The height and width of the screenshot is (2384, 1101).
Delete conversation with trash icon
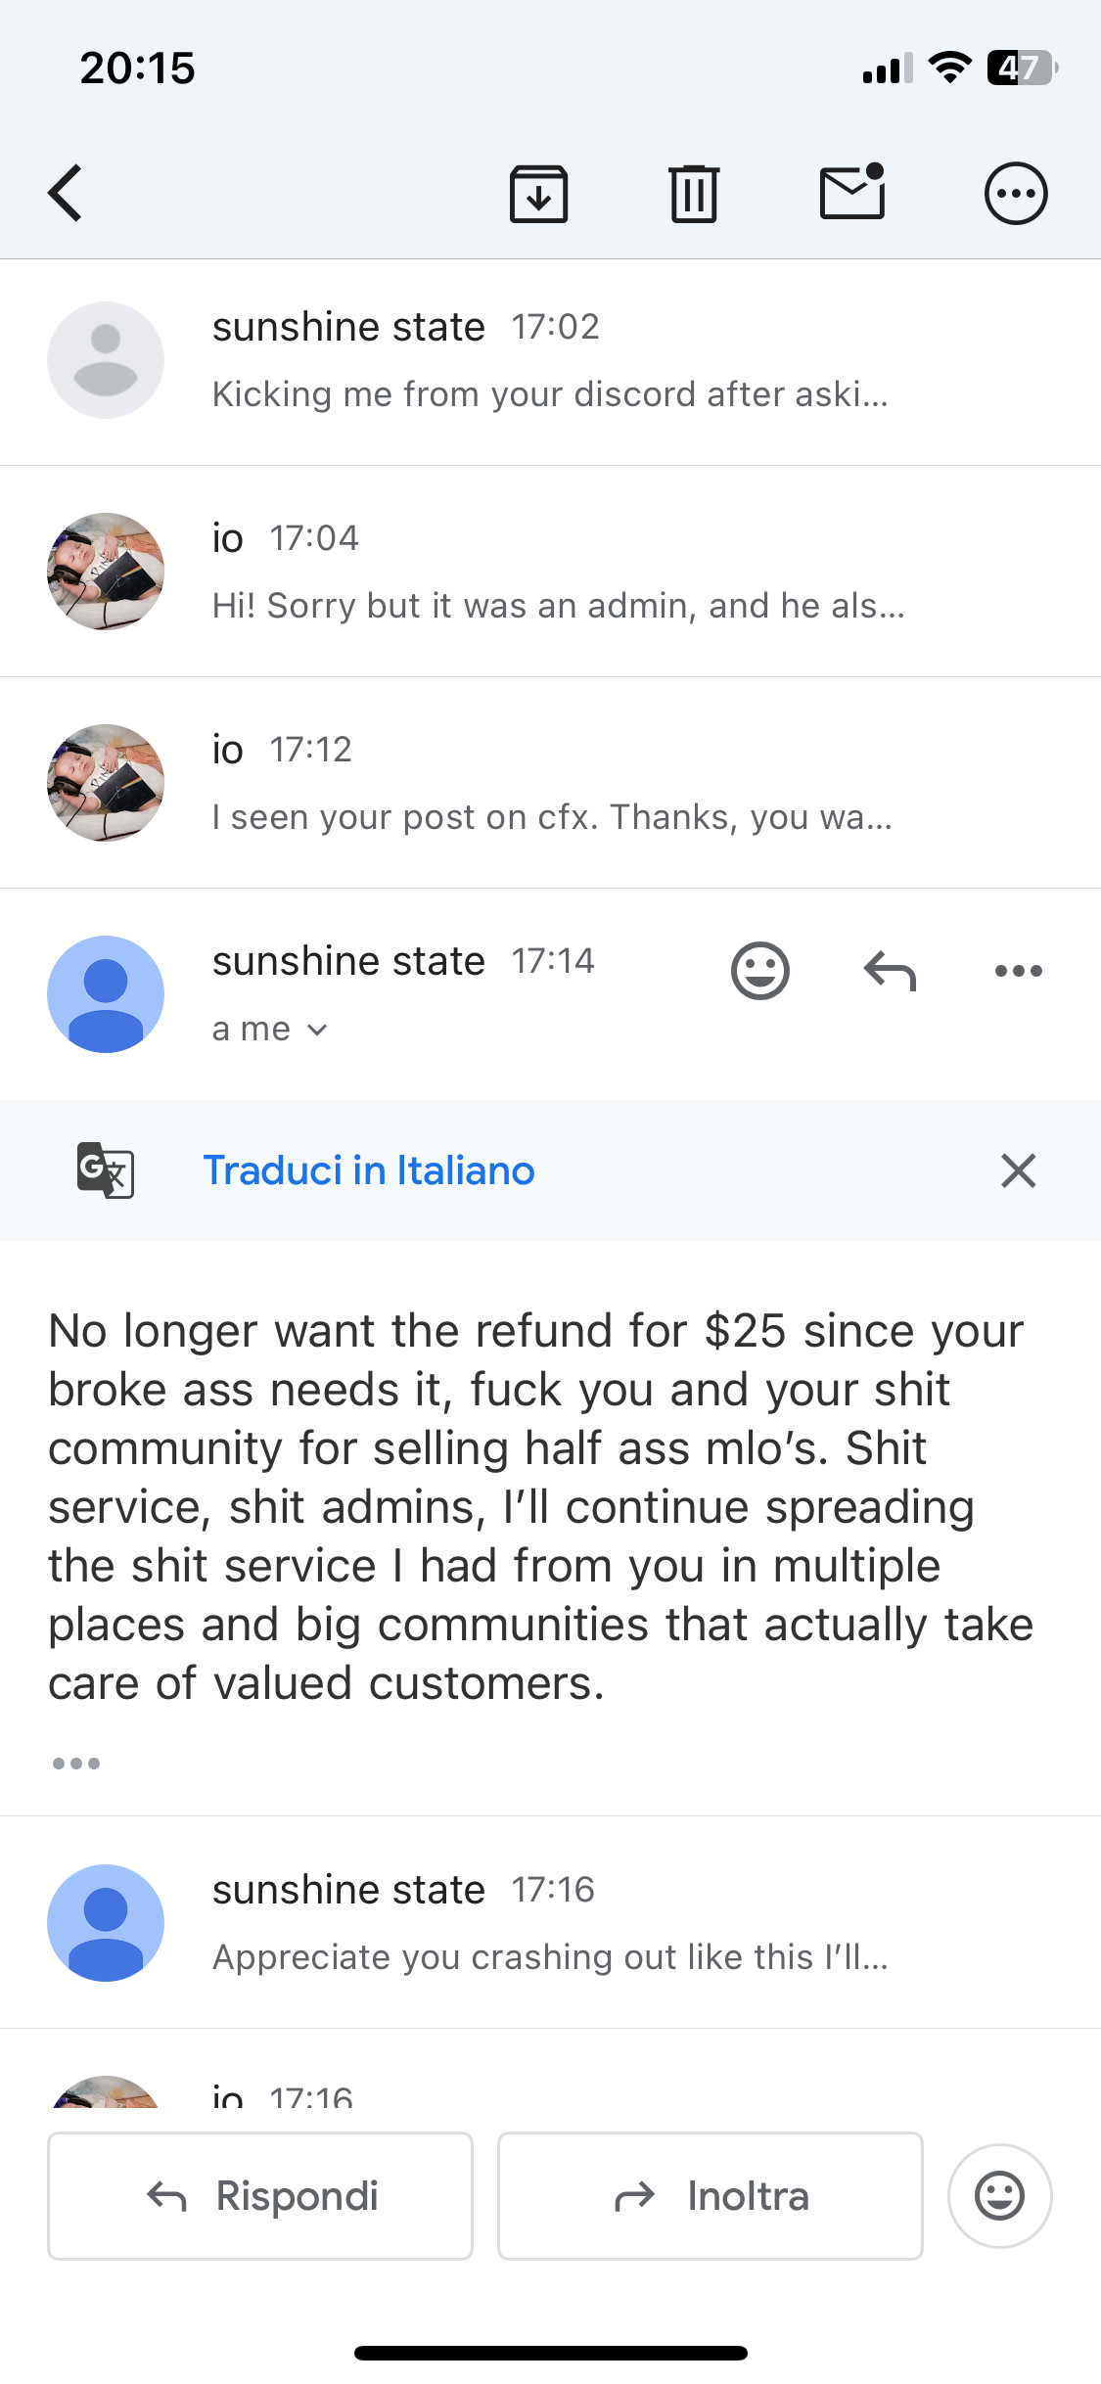point(694,194)
